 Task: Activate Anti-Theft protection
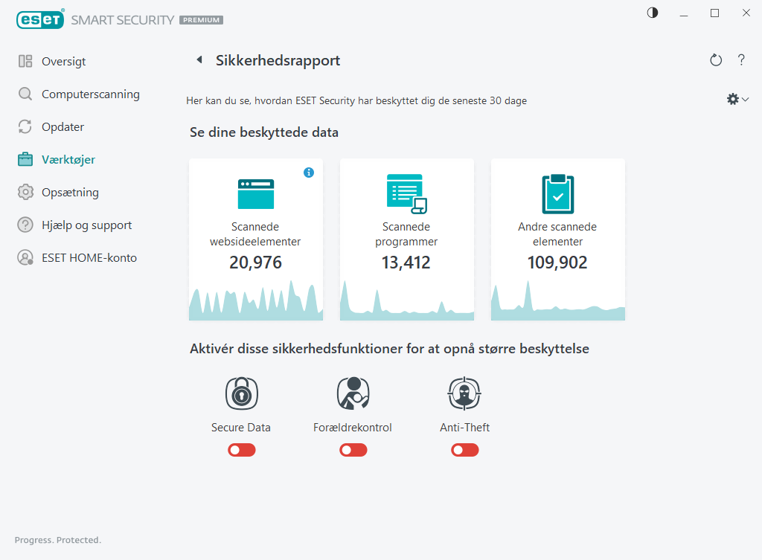pyautogui.click(x=464, y=450)
